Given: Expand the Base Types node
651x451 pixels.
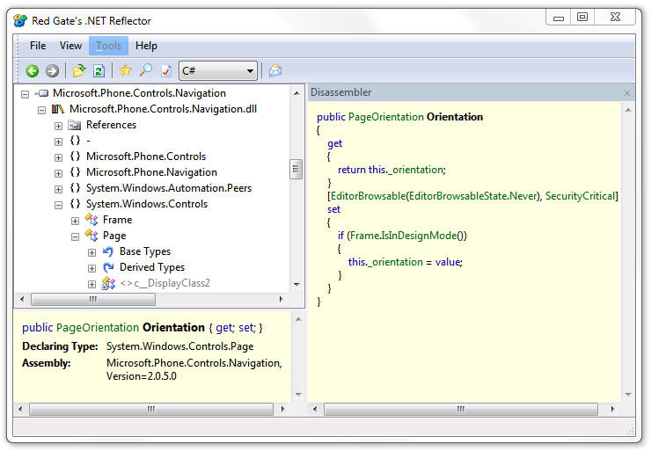Looking at the screenshot, I should pos(91,252).
